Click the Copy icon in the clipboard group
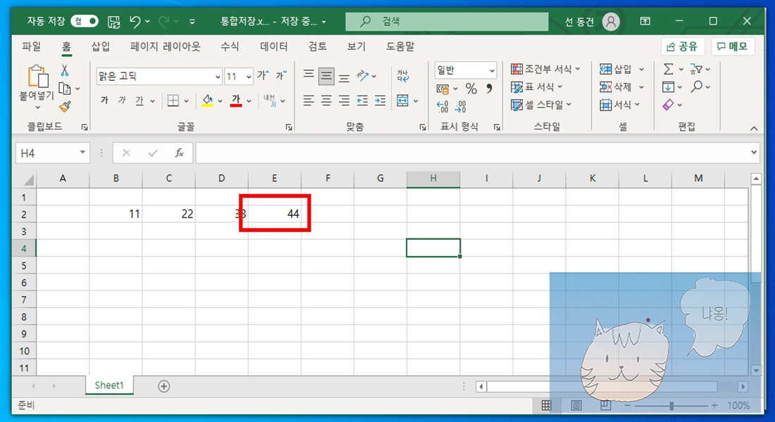This screenshot has width=775, height=422. click(65, 89)
